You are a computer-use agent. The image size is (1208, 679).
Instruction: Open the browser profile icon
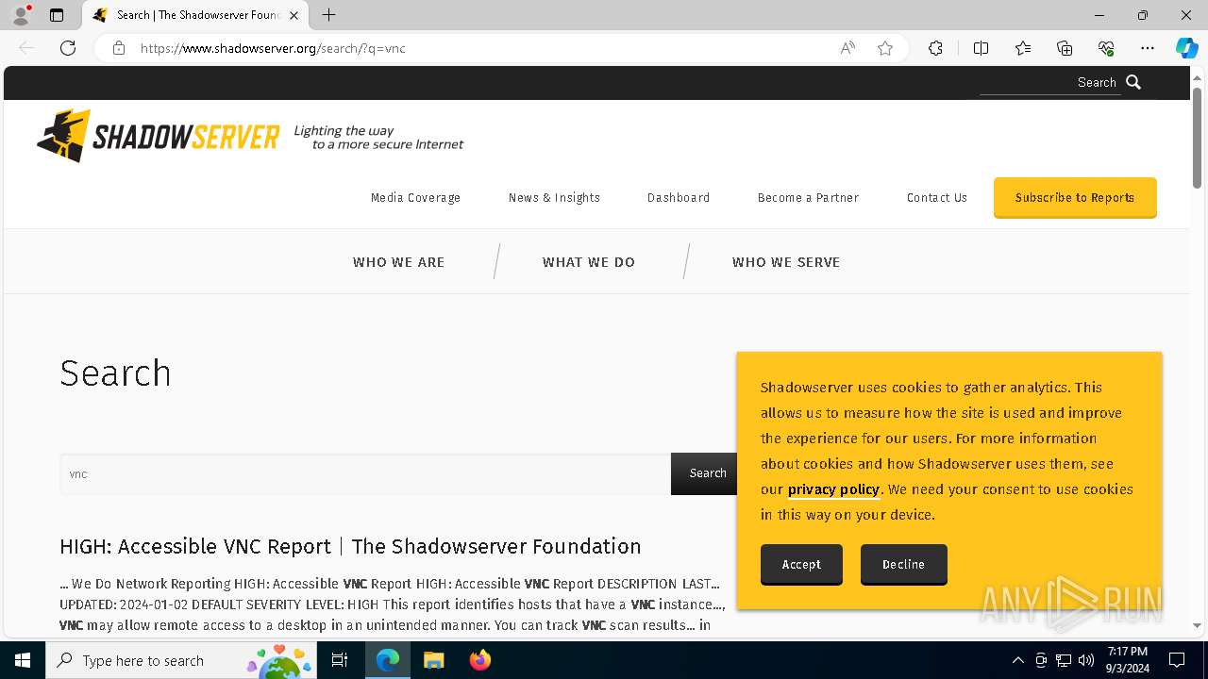pos(21,15)
